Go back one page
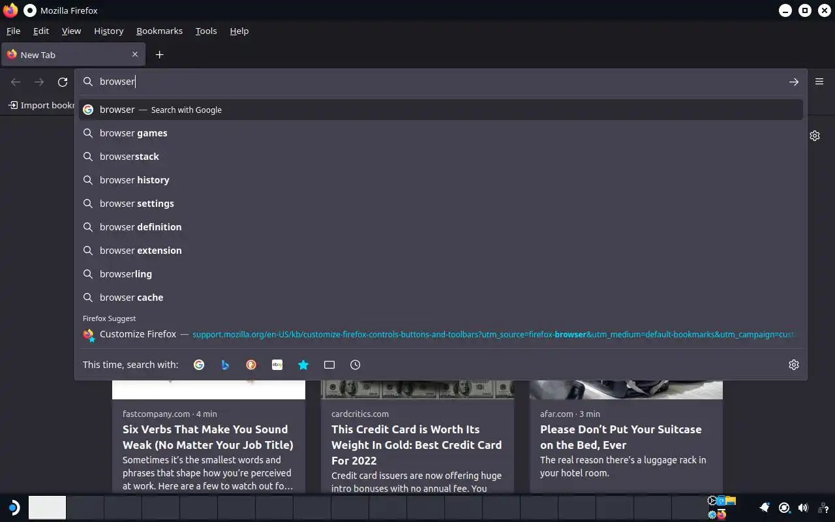Image resolution: width=835 pixels, height=522 pixels. [16, 82]
